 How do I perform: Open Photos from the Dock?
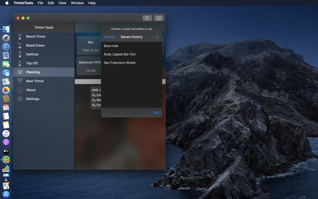(6, 90)
